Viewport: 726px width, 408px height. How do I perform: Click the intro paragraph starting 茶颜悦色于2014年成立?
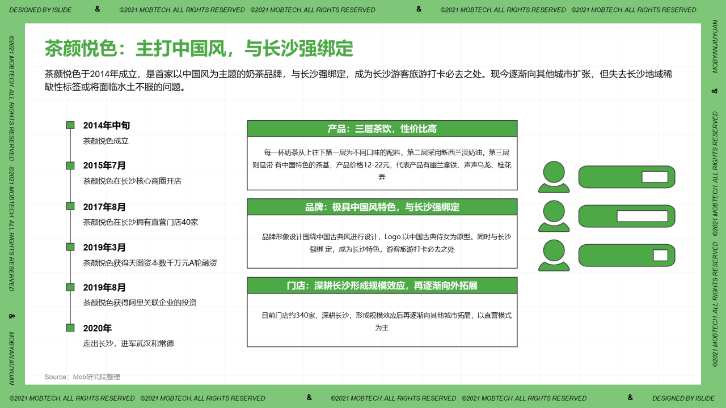[x=358, y=80]
